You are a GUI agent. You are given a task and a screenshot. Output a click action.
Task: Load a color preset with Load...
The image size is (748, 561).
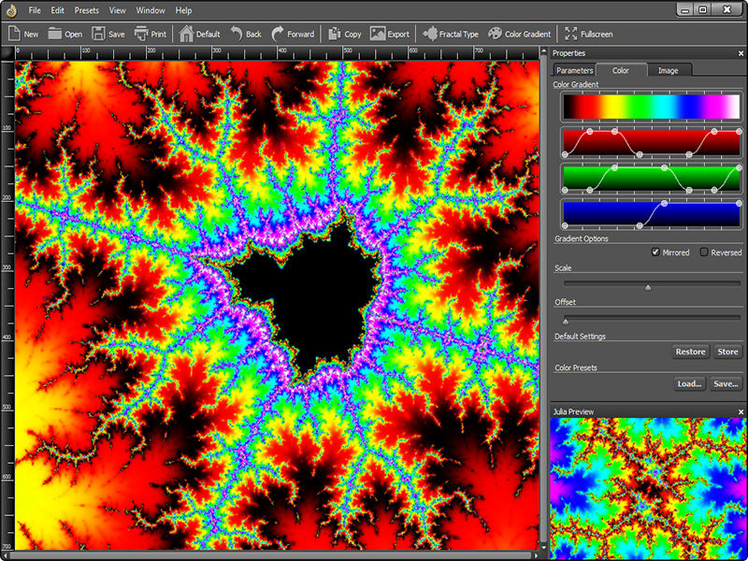pos(690,384)
